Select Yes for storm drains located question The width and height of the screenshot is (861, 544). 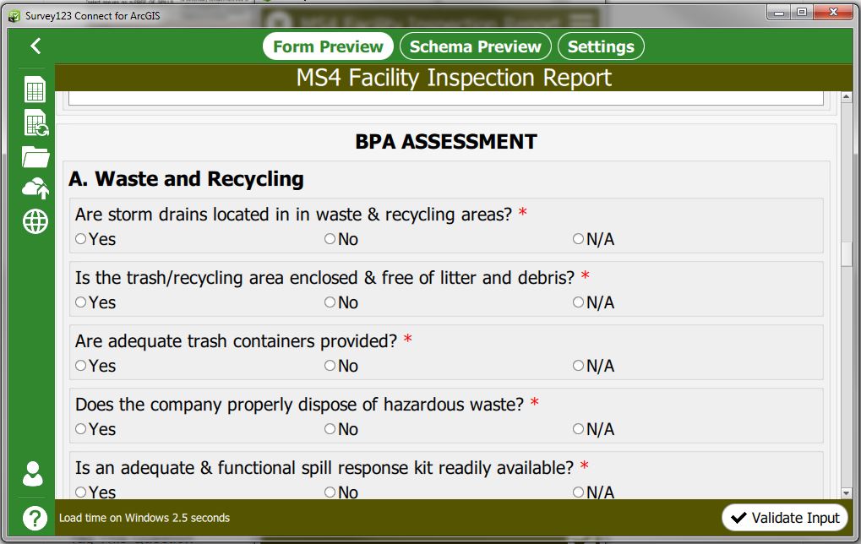click(81, 239)
